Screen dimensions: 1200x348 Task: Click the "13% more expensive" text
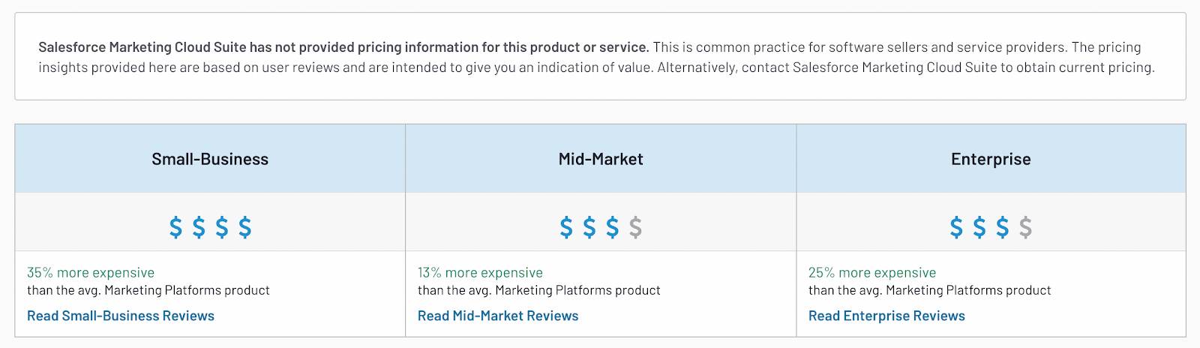(480, 273)
